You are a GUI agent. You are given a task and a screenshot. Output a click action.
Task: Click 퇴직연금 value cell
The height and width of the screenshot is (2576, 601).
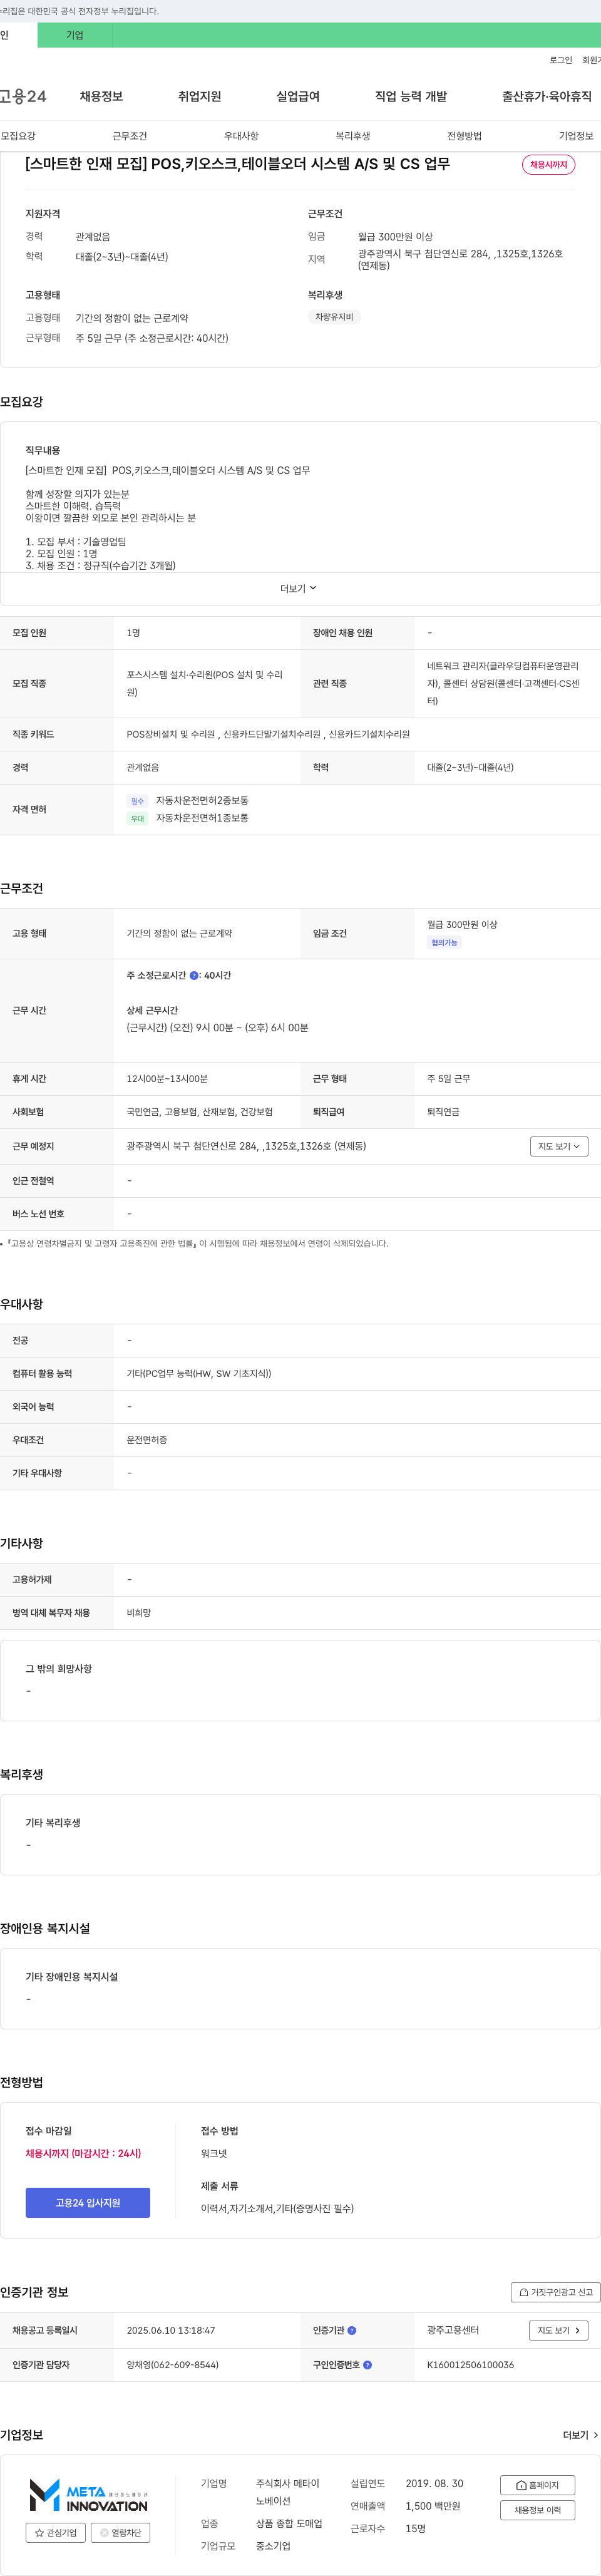[443, 1112]
